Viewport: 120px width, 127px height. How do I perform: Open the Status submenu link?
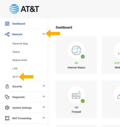click(x=16, y=52)
